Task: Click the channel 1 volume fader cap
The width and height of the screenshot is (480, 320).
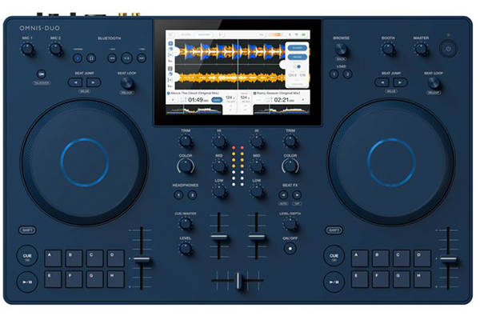Action: coord(219,237)
